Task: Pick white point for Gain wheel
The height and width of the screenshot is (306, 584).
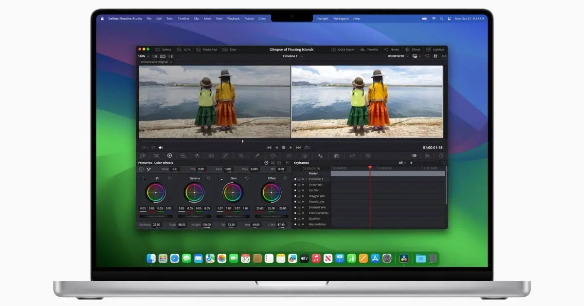Action: tap(220, 178)
